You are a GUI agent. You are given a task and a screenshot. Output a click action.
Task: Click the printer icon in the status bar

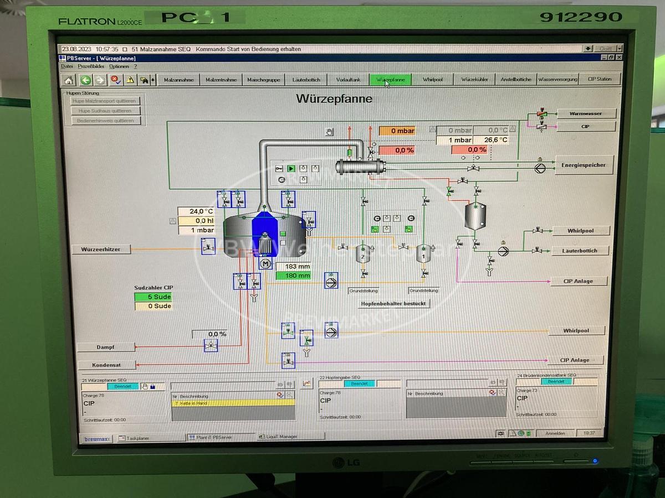pyautogui.click(x=500, y=433)
